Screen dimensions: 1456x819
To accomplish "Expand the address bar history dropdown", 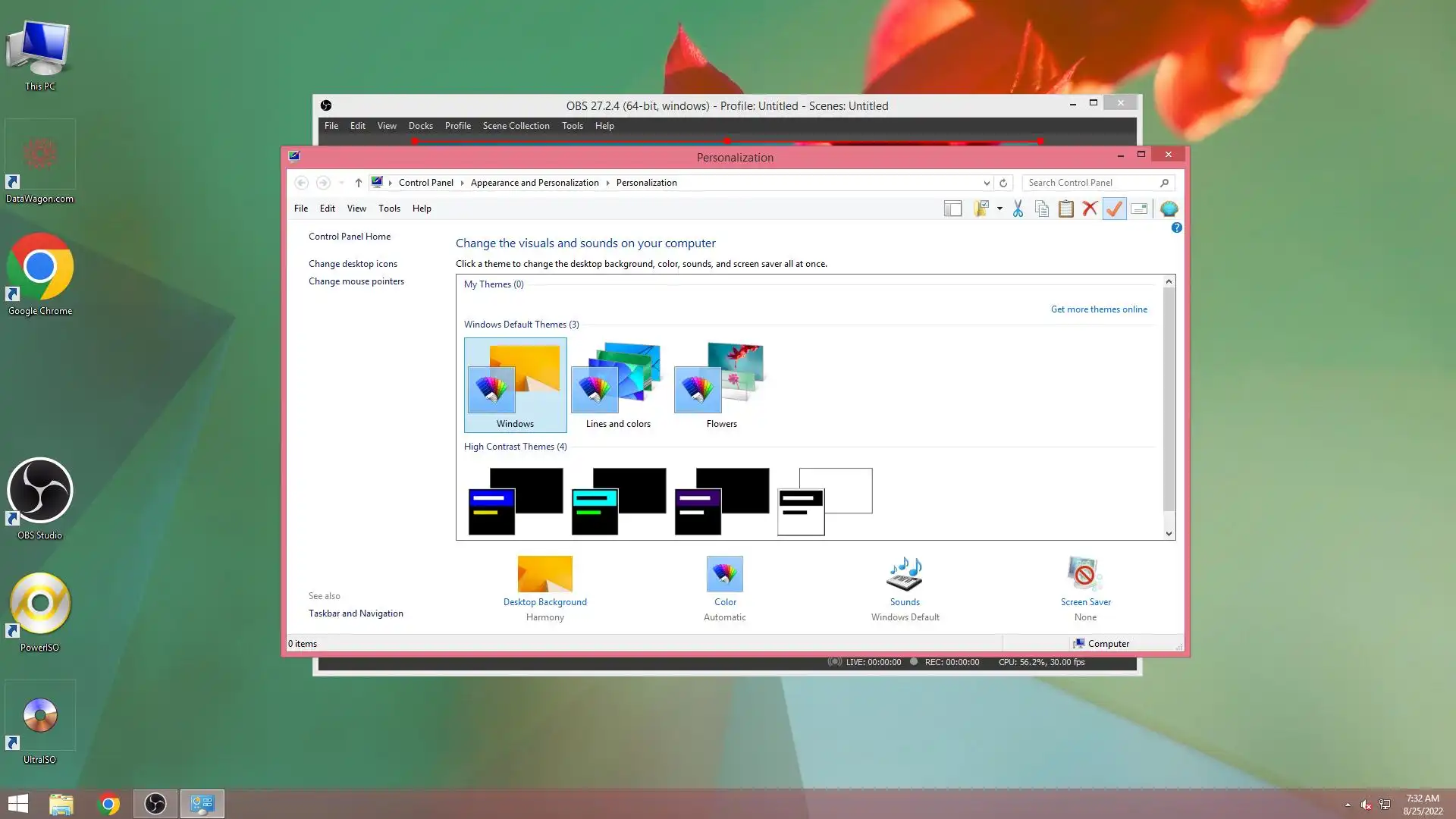I will click(987, 183).
